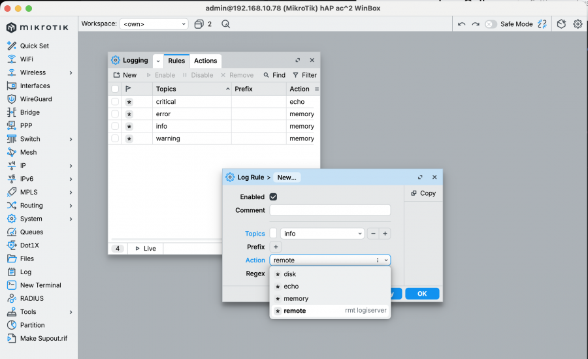Screen dimensions: 588x359
Task: Open Partition menu
Action: click(x=26, y=325)
